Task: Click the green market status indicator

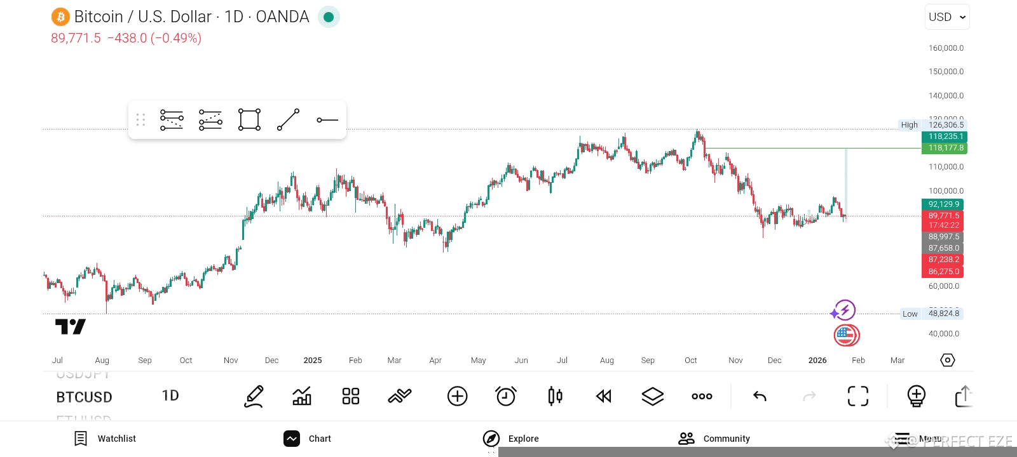Action: 329,17
